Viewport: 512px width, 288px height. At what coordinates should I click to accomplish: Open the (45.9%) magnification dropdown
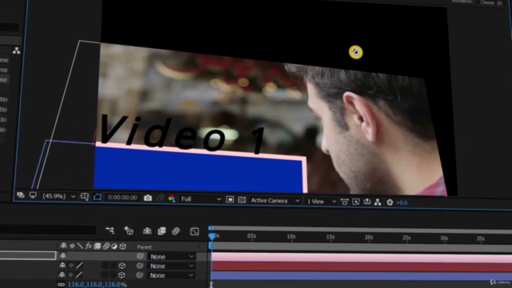(x=58, y=196)
